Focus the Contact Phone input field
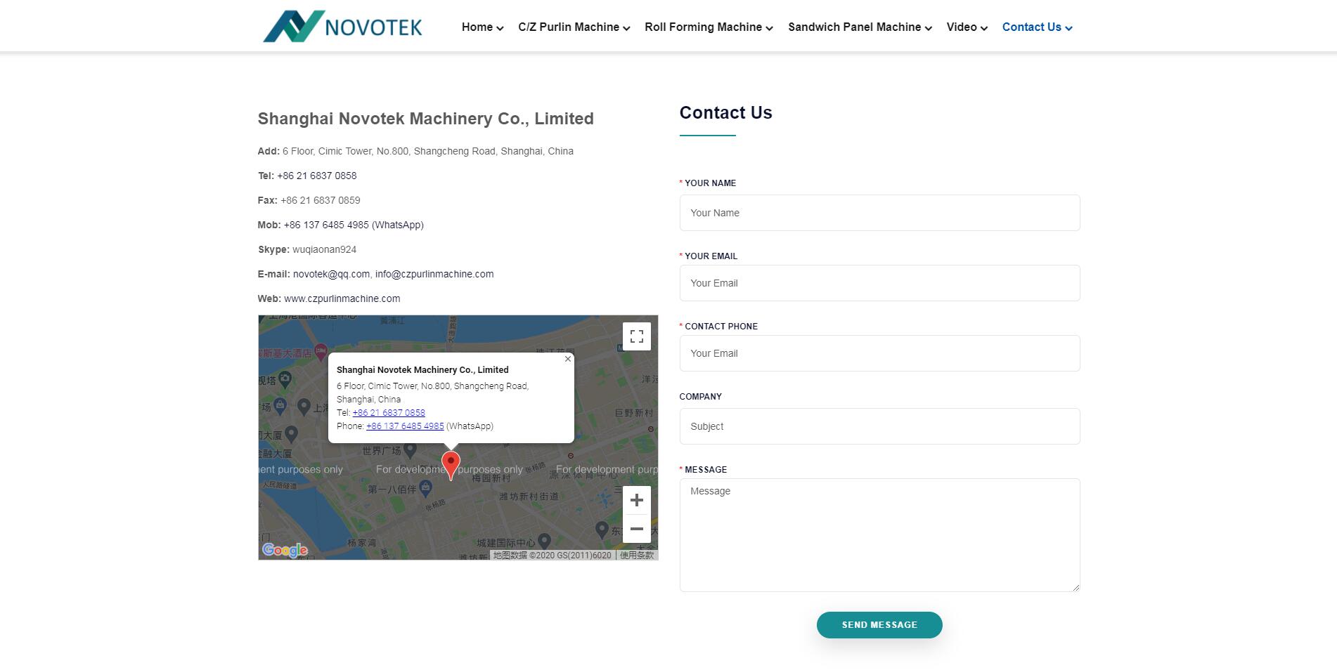Screen dimensions: 1337x670 (x=879, y=353)
